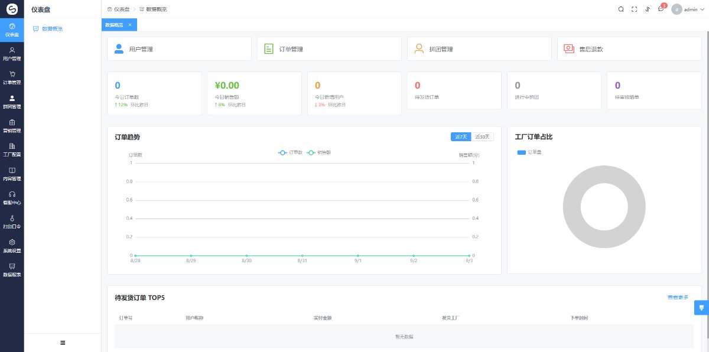Open messages icon with badge 3
The image size is (709, 352).
(661, 8)
